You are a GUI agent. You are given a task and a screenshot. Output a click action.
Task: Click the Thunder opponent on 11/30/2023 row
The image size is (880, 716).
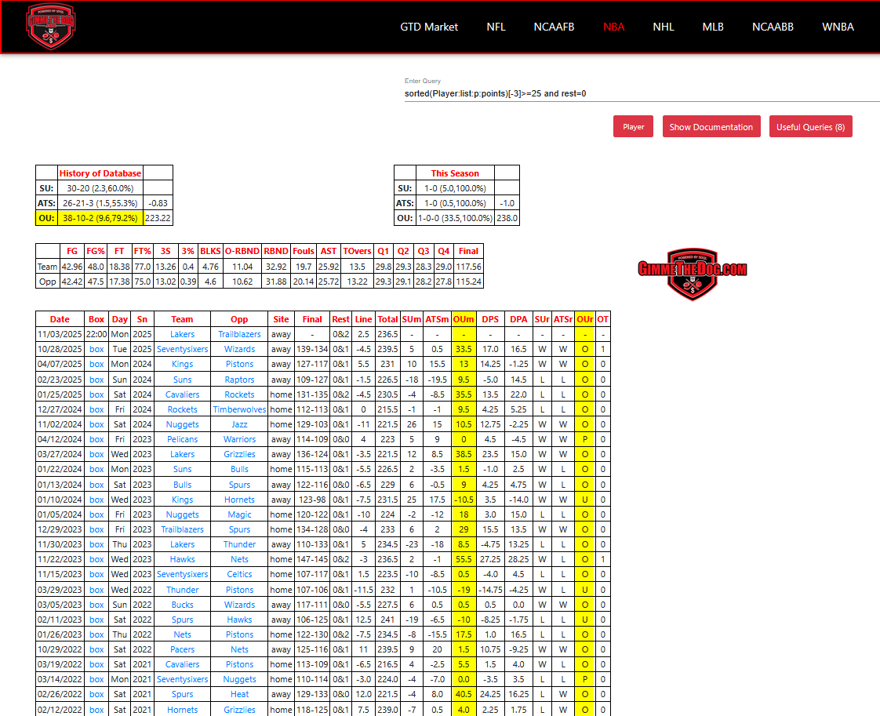[x=239, y=544]
